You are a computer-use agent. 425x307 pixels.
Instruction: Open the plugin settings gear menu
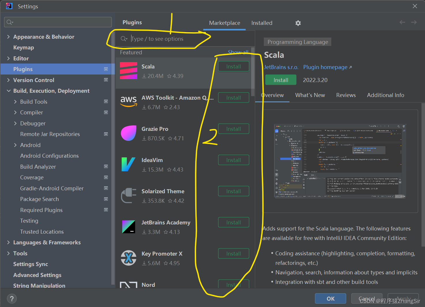point(298,23)
